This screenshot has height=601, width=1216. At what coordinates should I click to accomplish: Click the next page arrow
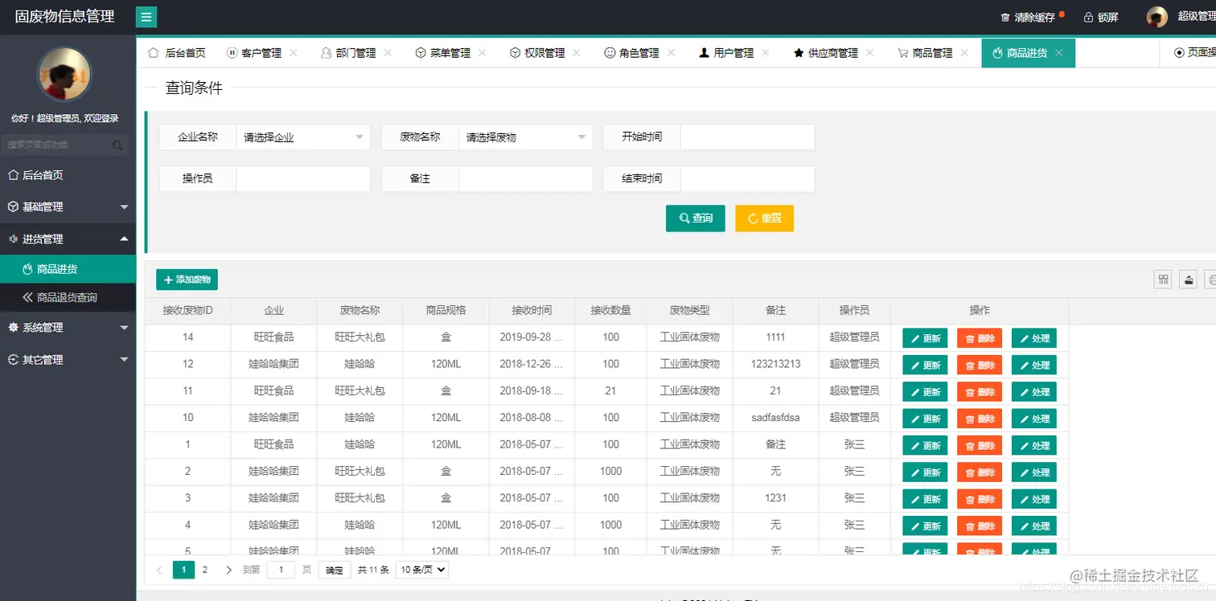pos(229,570)
